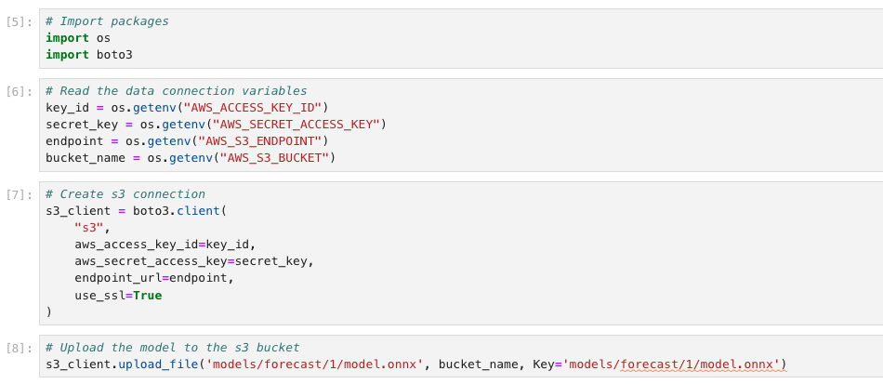Click the "Upload the model to the s3 bucket" comment

pyautogui.click(x=179, y=347)
